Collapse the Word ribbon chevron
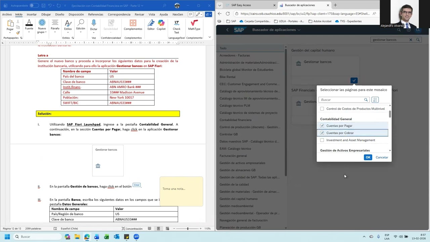Screen dimensions: 430x242 [210, 37]
